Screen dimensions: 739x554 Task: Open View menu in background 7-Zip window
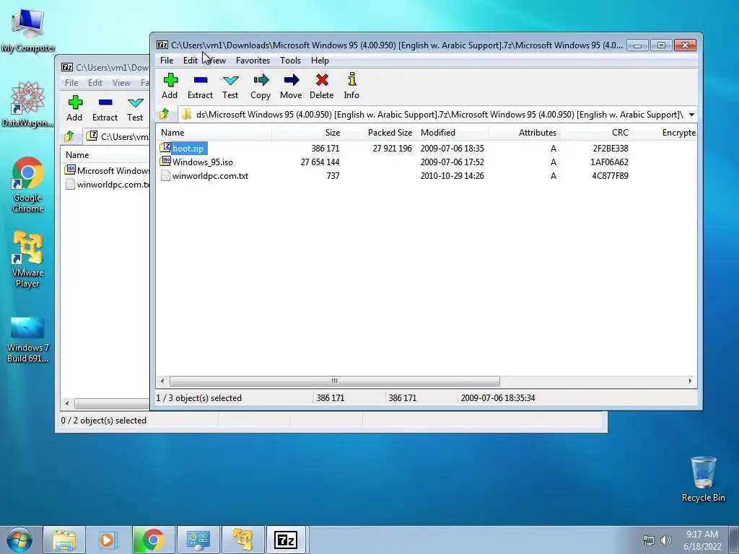121,82
